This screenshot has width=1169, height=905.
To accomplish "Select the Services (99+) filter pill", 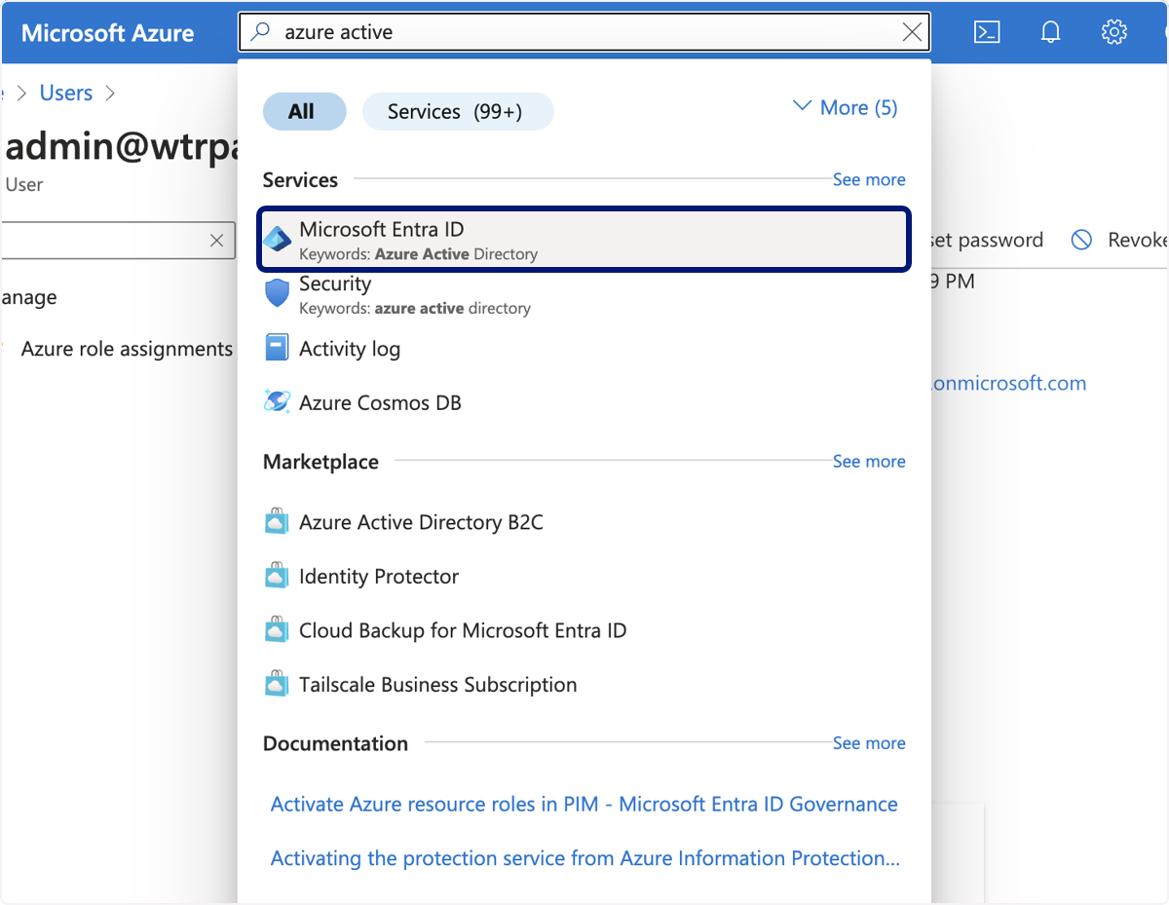I will coord(458,111).
